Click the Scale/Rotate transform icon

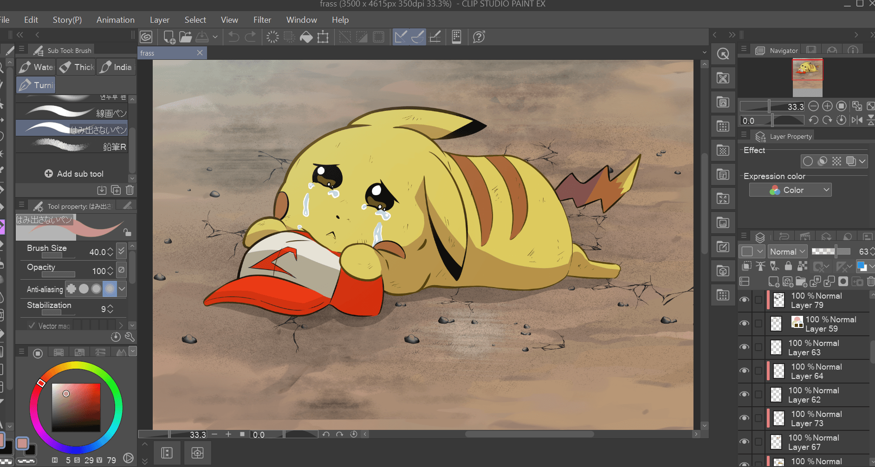(323, 37)
